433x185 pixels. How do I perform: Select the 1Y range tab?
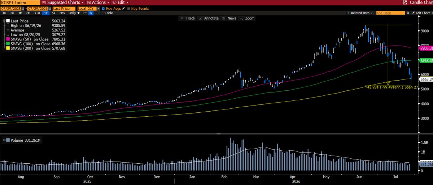click(x=46, y=13)
